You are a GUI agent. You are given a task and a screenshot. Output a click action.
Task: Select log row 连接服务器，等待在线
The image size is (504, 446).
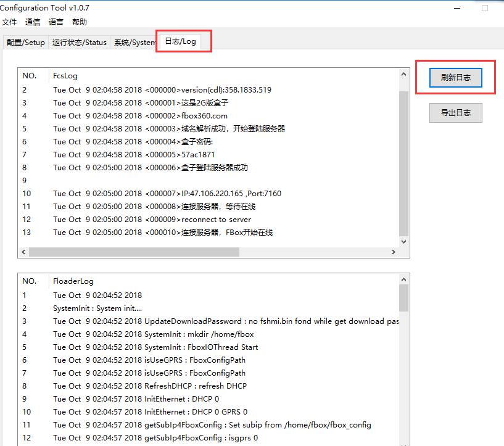[x=209, y=207]
